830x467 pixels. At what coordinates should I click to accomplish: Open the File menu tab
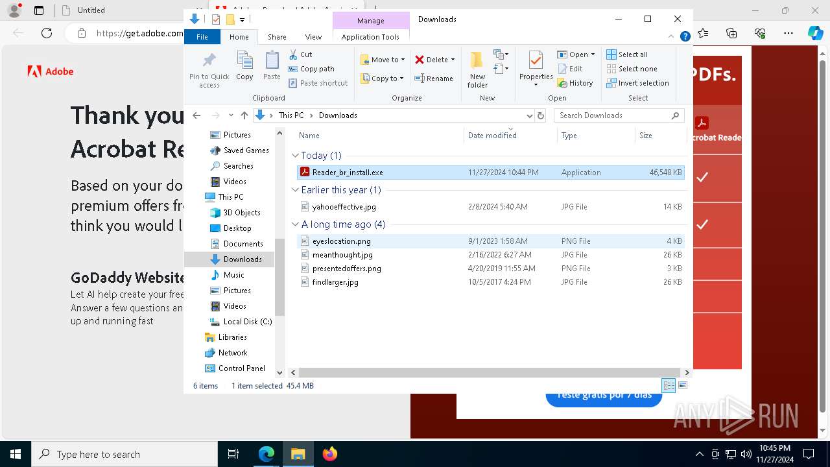202,37
